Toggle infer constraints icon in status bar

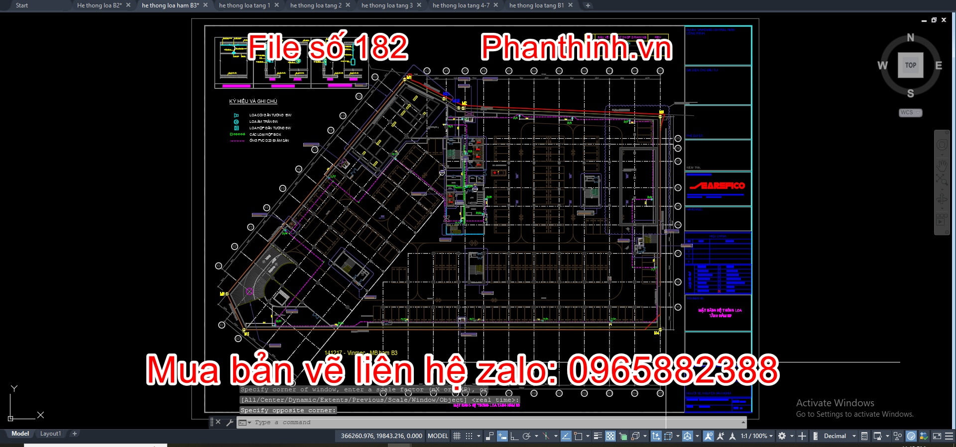(489, 436)
